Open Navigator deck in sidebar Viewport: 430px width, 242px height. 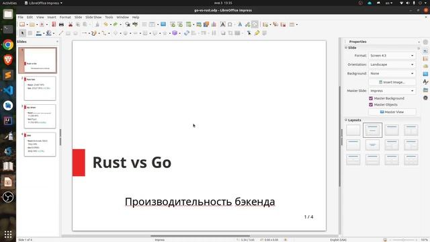point(425,97)
